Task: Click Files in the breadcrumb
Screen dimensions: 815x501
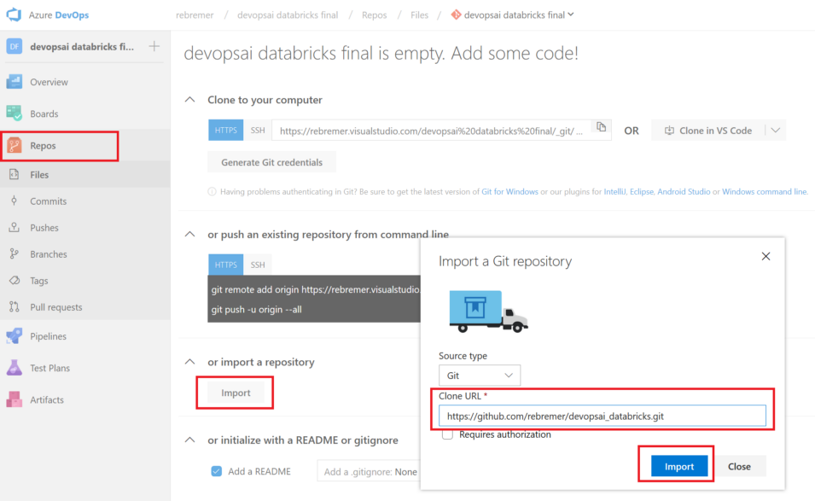Action: coord(420,15)
